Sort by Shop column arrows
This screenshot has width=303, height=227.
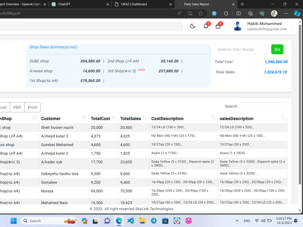(35, 117)
